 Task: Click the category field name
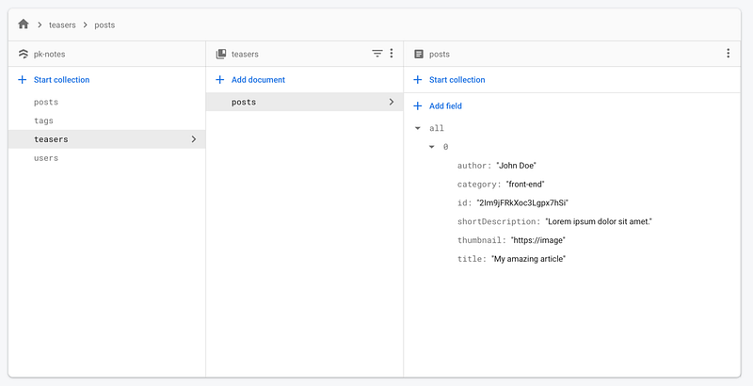click(x=477, y=185)
